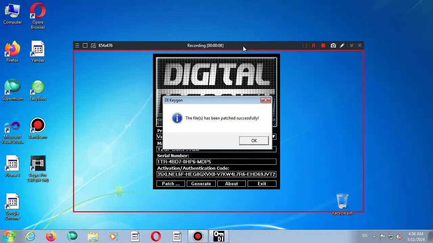The image size is (433, 243).
Task: Open Windows Media Player from the taskbar
Action: tap(114, 236)
